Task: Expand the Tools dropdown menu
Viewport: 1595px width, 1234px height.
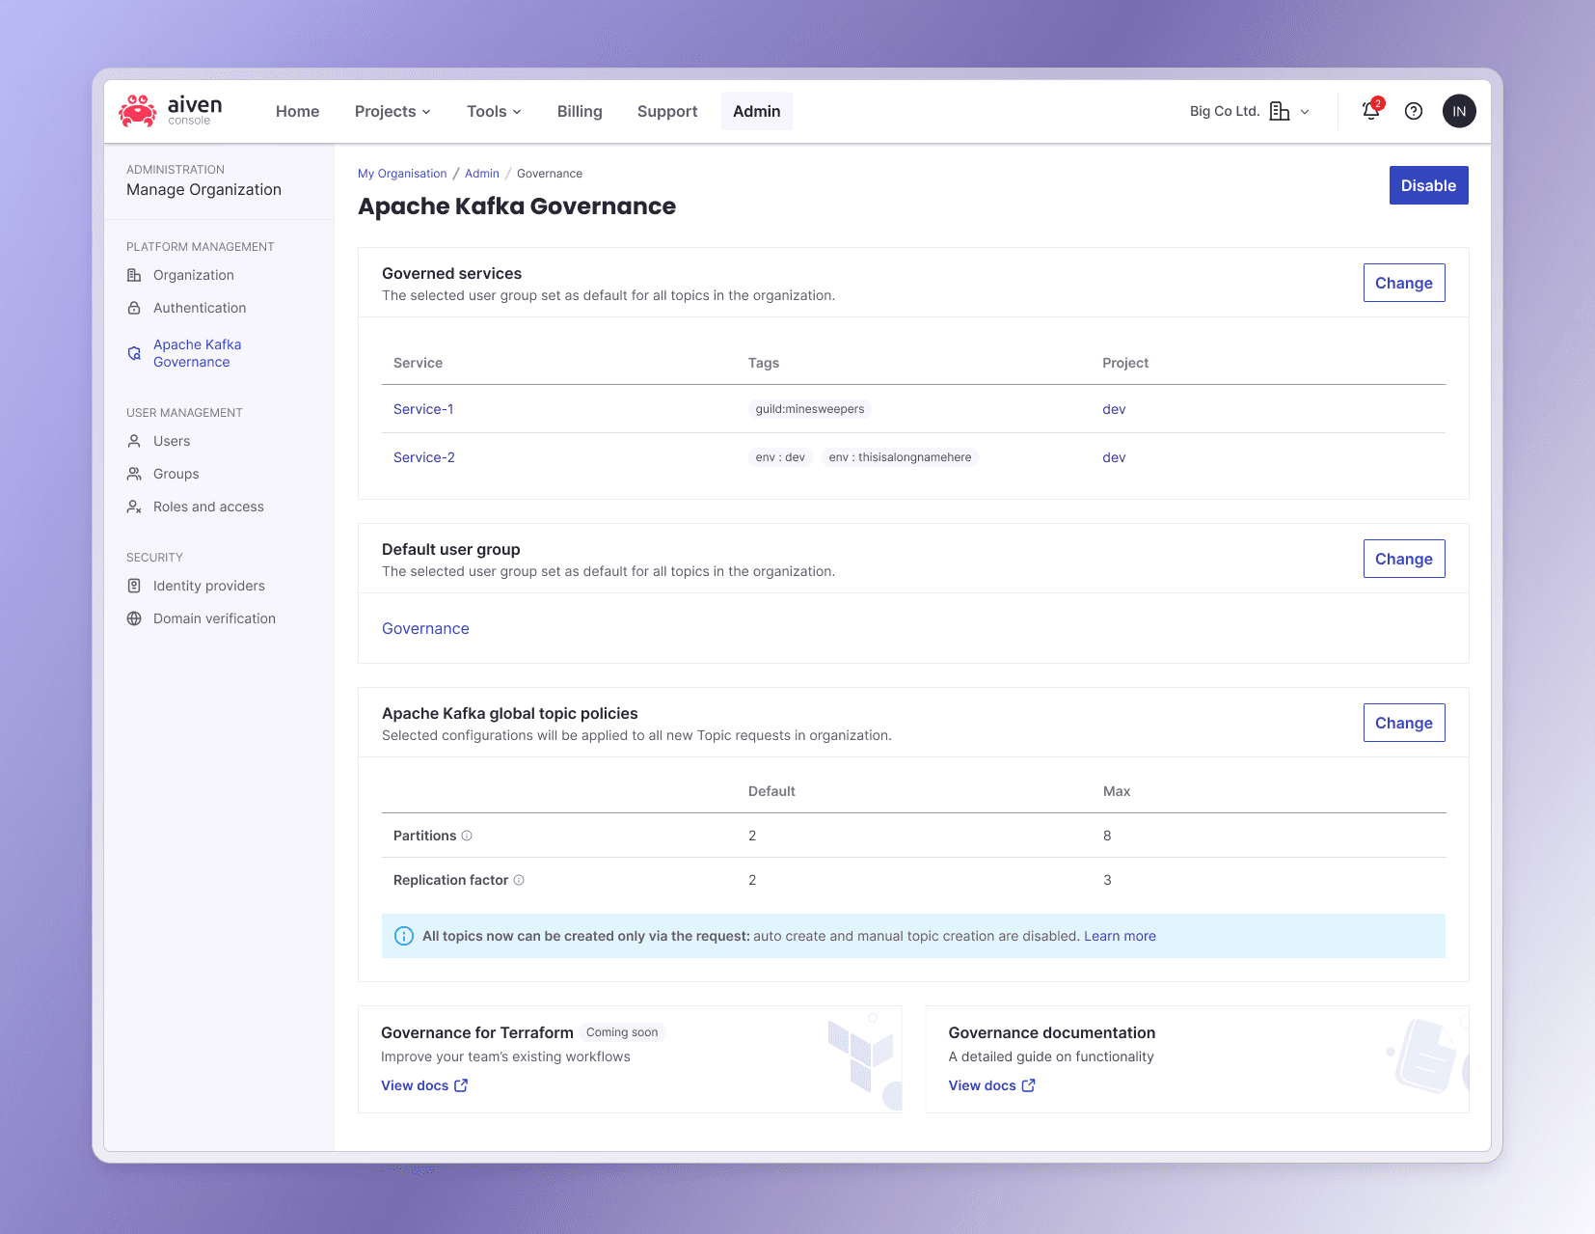Action: click(x=494, y=111)
